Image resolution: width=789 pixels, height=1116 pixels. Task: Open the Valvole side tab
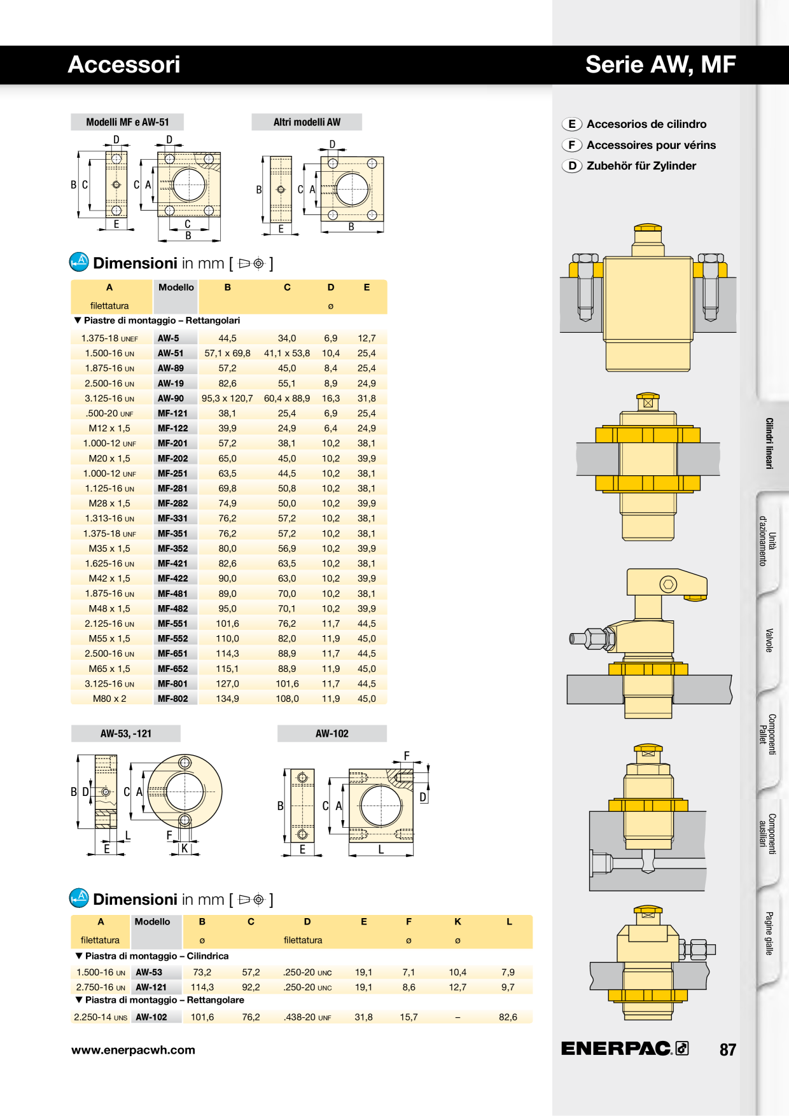pyautogui.click(x=769, y=640)
